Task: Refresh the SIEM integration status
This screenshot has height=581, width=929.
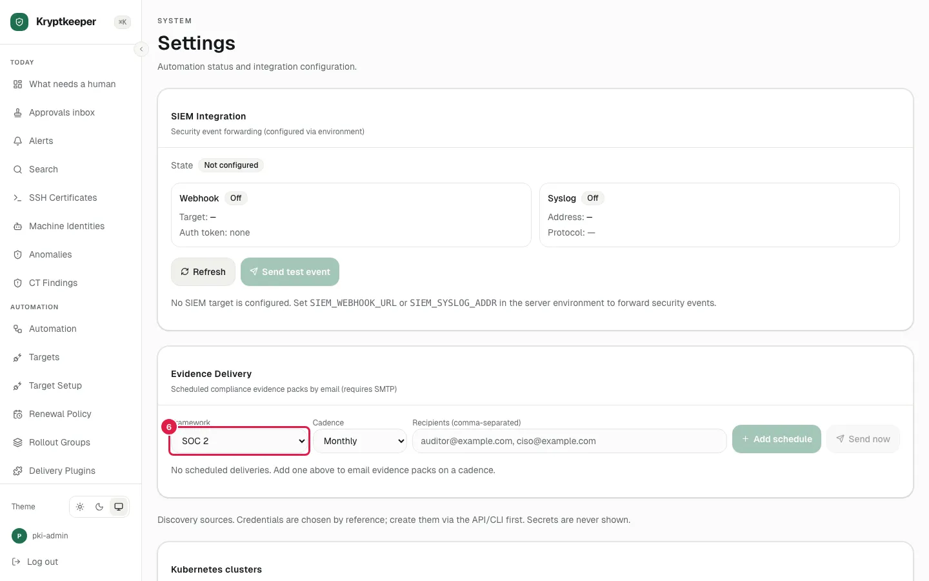Action: click(x=203, y=272)
